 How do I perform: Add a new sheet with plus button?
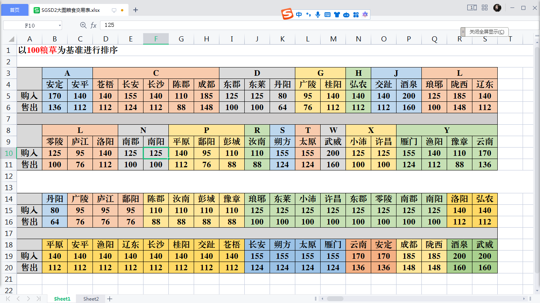[110, 299]
